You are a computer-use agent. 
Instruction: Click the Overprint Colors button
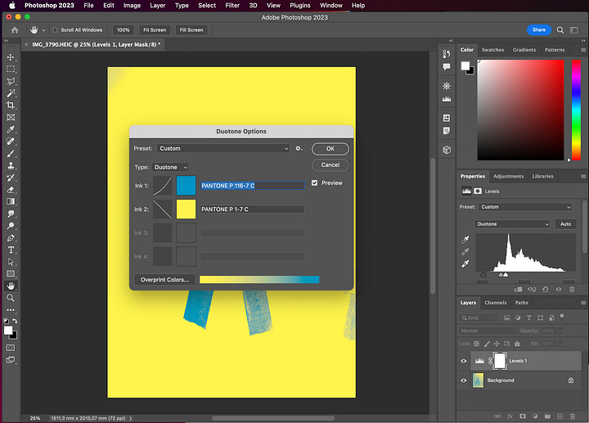point(164,280)
